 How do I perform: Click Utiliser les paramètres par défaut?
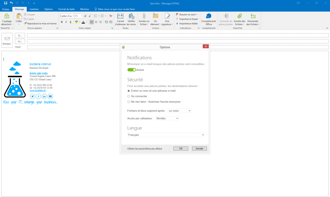144,148
